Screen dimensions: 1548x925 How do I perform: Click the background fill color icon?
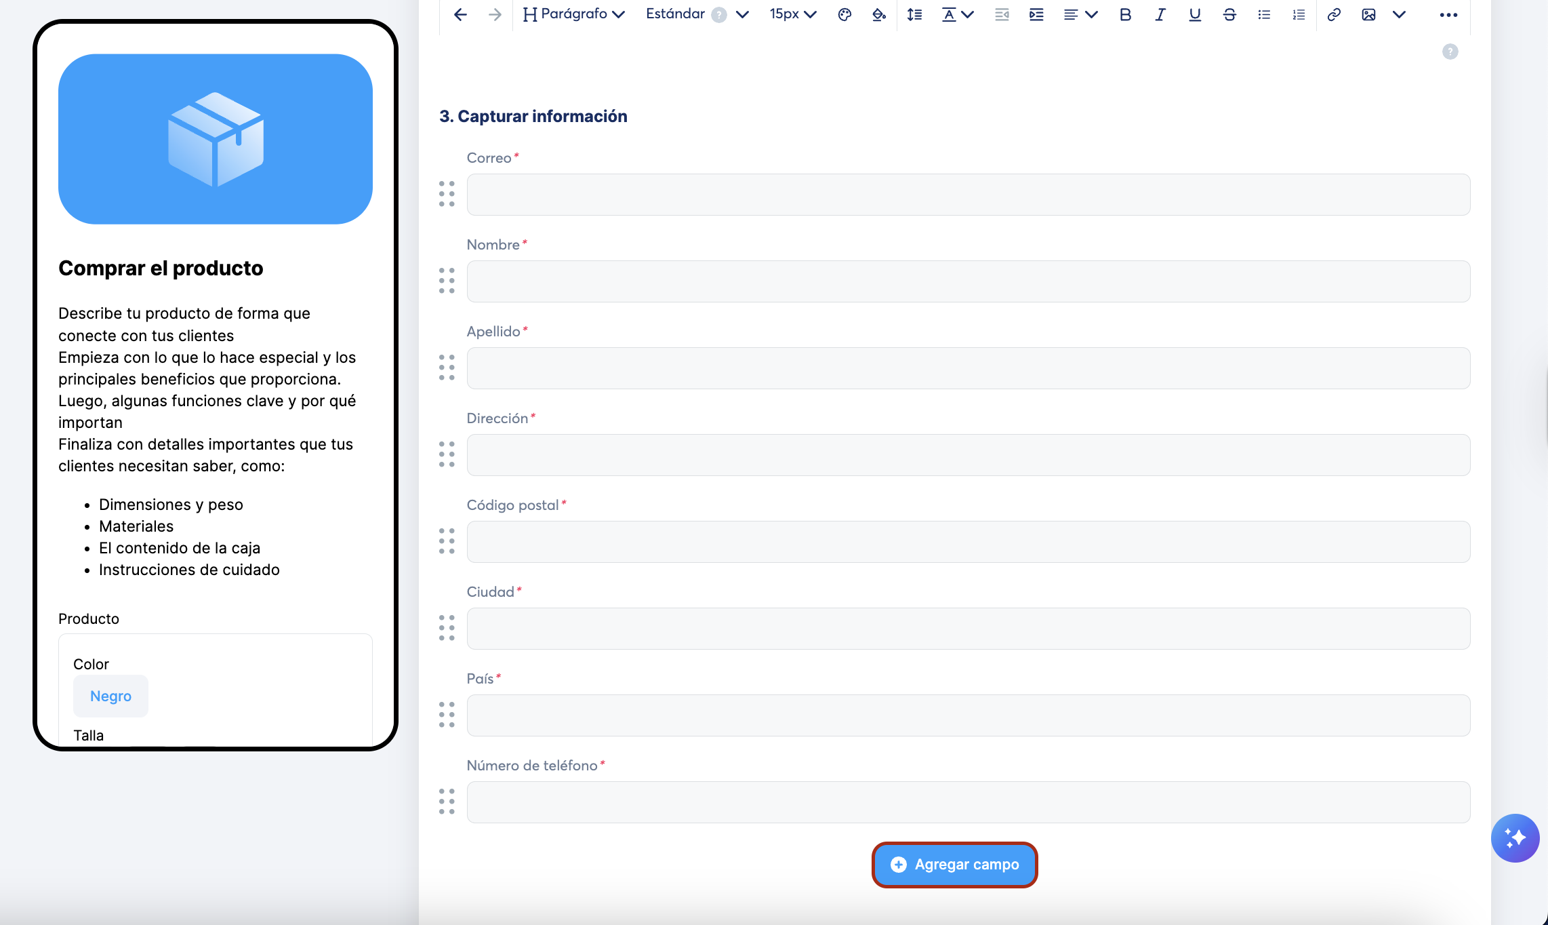(x=879, y=14)
